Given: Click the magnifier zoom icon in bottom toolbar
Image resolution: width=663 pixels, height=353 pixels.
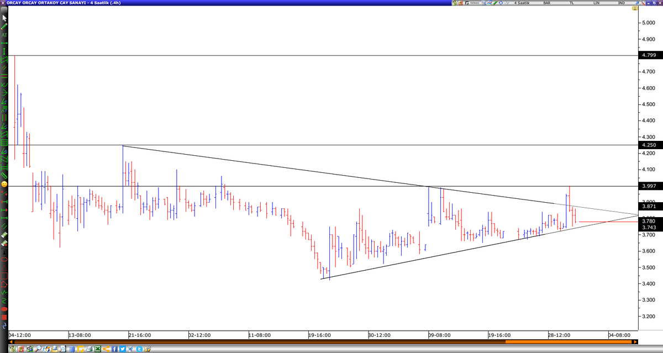Looking at the screenshot, I should [x=38, y=349].
